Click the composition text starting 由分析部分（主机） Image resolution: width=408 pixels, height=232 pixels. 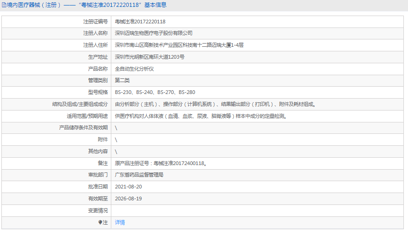[x=215, y=105]
